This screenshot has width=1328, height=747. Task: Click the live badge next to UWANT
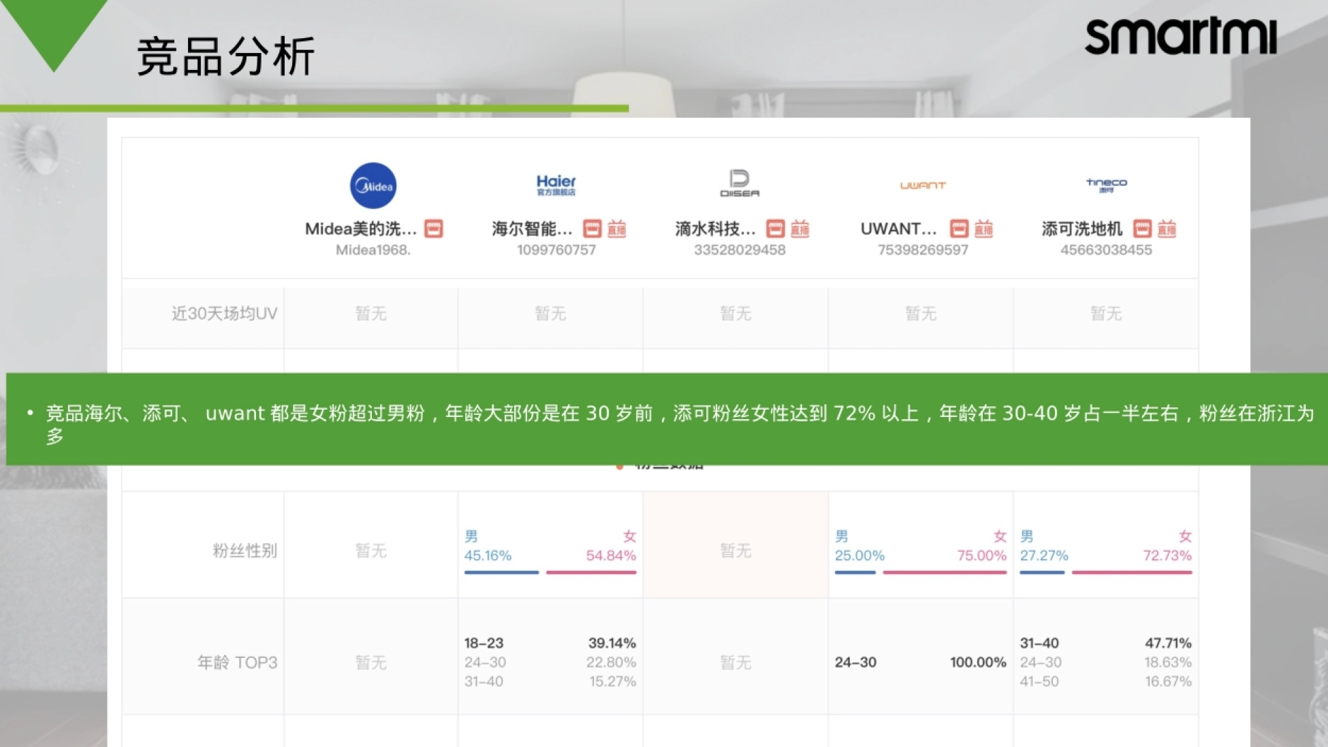[983, 229]
